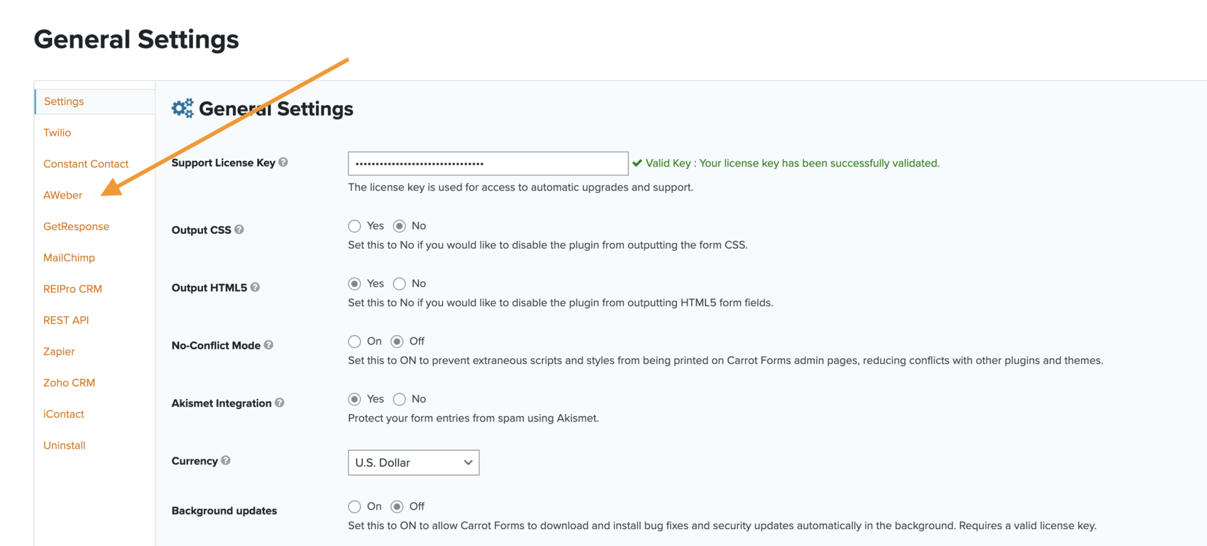Click the Output CSS help icon
Screen dimensions: 1207x546
[x=240, y=229]
